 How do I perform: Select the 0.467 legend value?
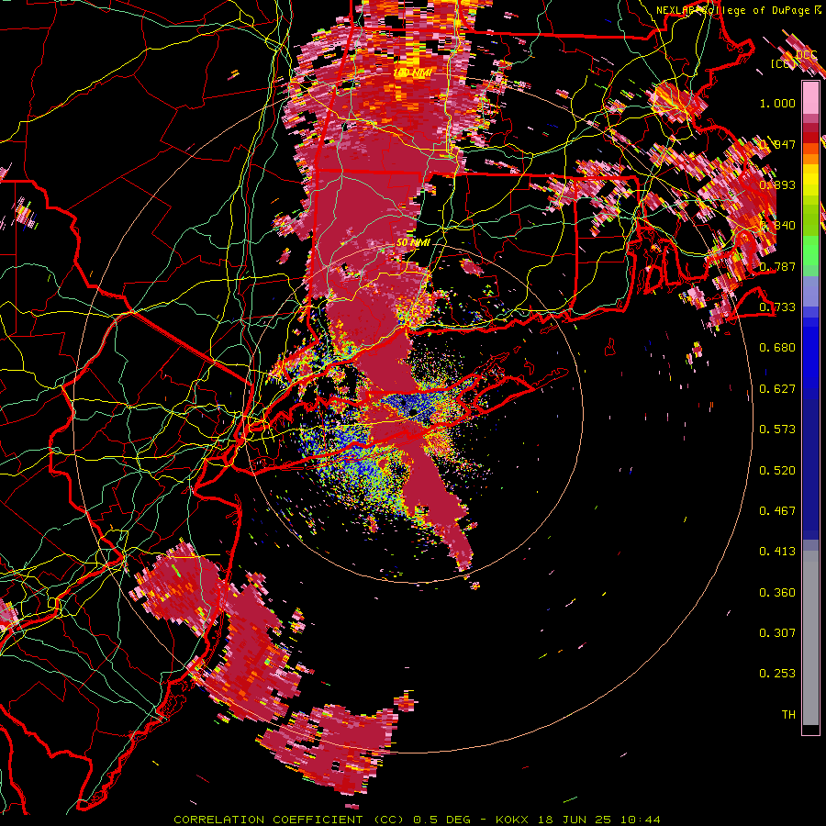(777, 511)
